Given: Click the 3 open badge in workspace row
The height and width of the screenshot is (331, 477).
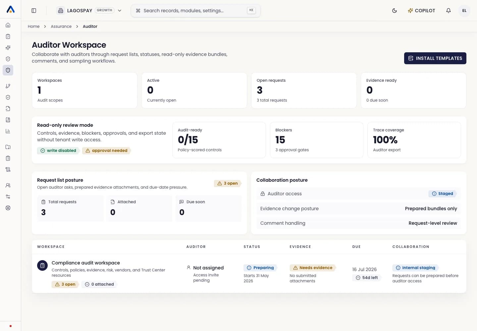Looking at the screenshot, I should tap(65, 284).
